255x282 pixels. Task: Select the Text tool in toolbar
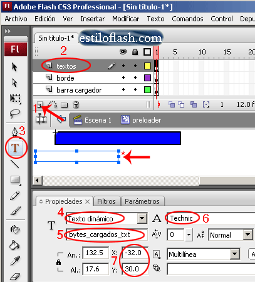[16, 148]
